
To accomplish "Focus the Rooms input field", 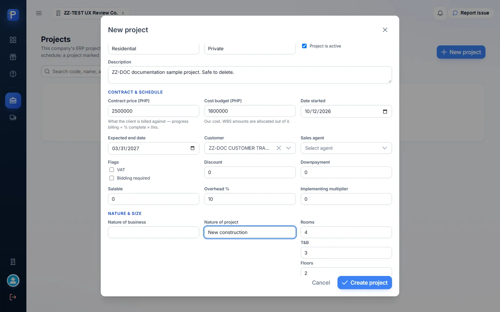I will 346,232.
